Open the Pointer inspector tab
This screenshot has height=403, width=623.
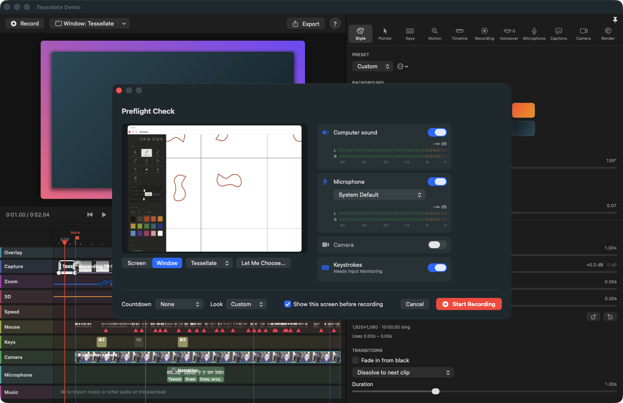pyautogui.click(x=385, y=34)
